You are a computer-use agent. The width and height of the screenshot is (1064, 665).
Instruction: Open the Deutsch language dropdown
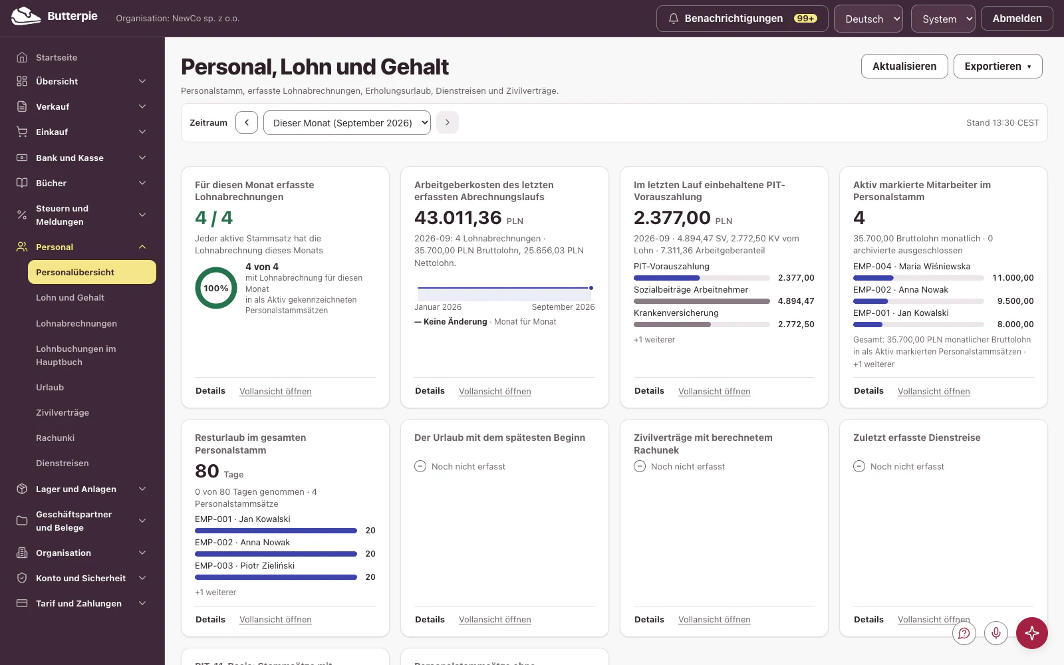point(868,19)
